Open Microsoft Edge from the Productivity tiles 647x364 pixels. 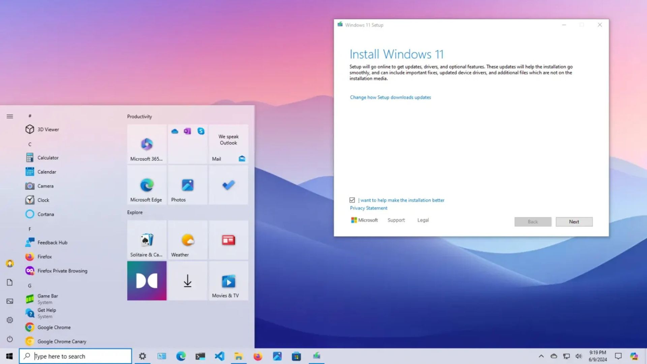coord(147,185)
